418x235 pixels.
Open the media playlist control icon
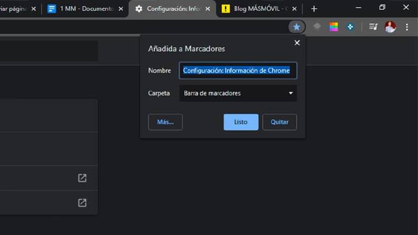tap(373, 26)
